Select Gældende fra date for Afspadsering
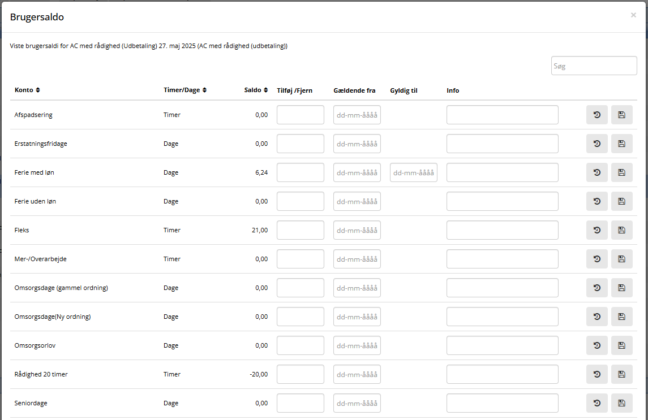 click(357, 115)
